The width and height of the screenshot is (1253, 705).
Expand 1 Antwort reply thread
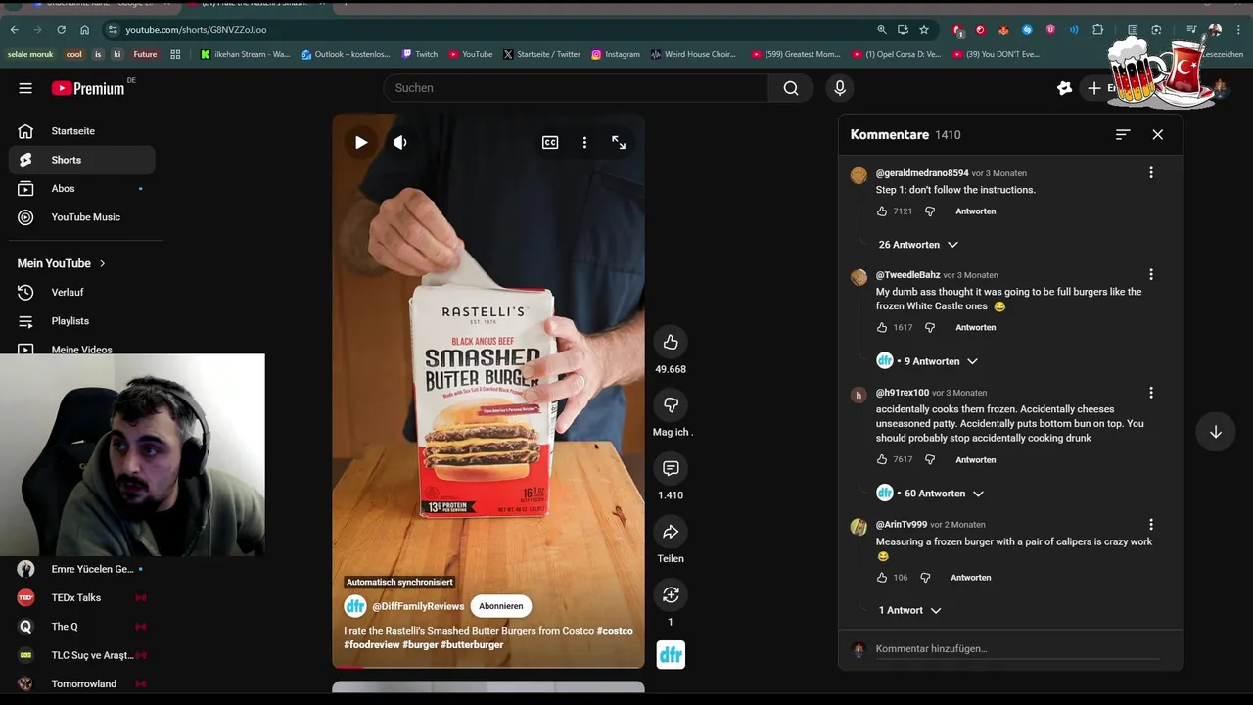[909, 610]
